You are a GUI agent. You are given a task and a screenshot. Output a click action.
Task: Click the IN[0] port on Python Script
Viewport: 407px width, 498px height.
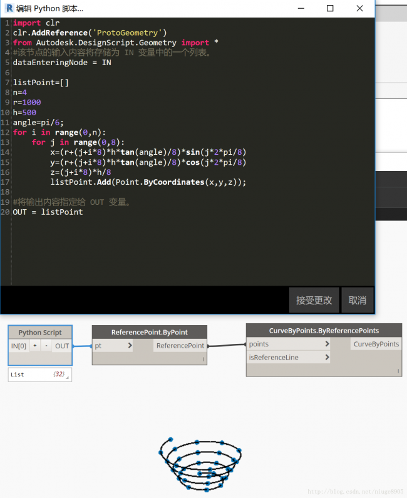click(x=19, y=346)
